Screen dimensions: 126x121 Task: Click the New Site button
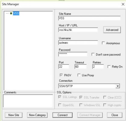click(14, 115)
